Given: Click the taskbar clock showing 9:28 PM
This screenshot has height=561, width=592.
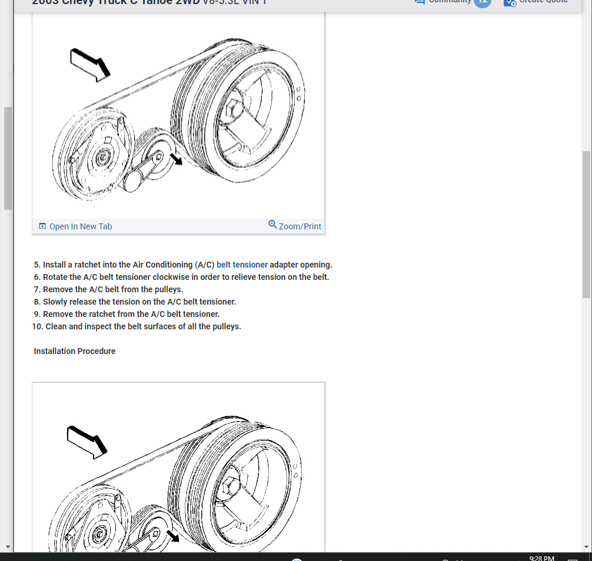Looking at the screenshot, I should pyautogui.click(x=541, y=558).
